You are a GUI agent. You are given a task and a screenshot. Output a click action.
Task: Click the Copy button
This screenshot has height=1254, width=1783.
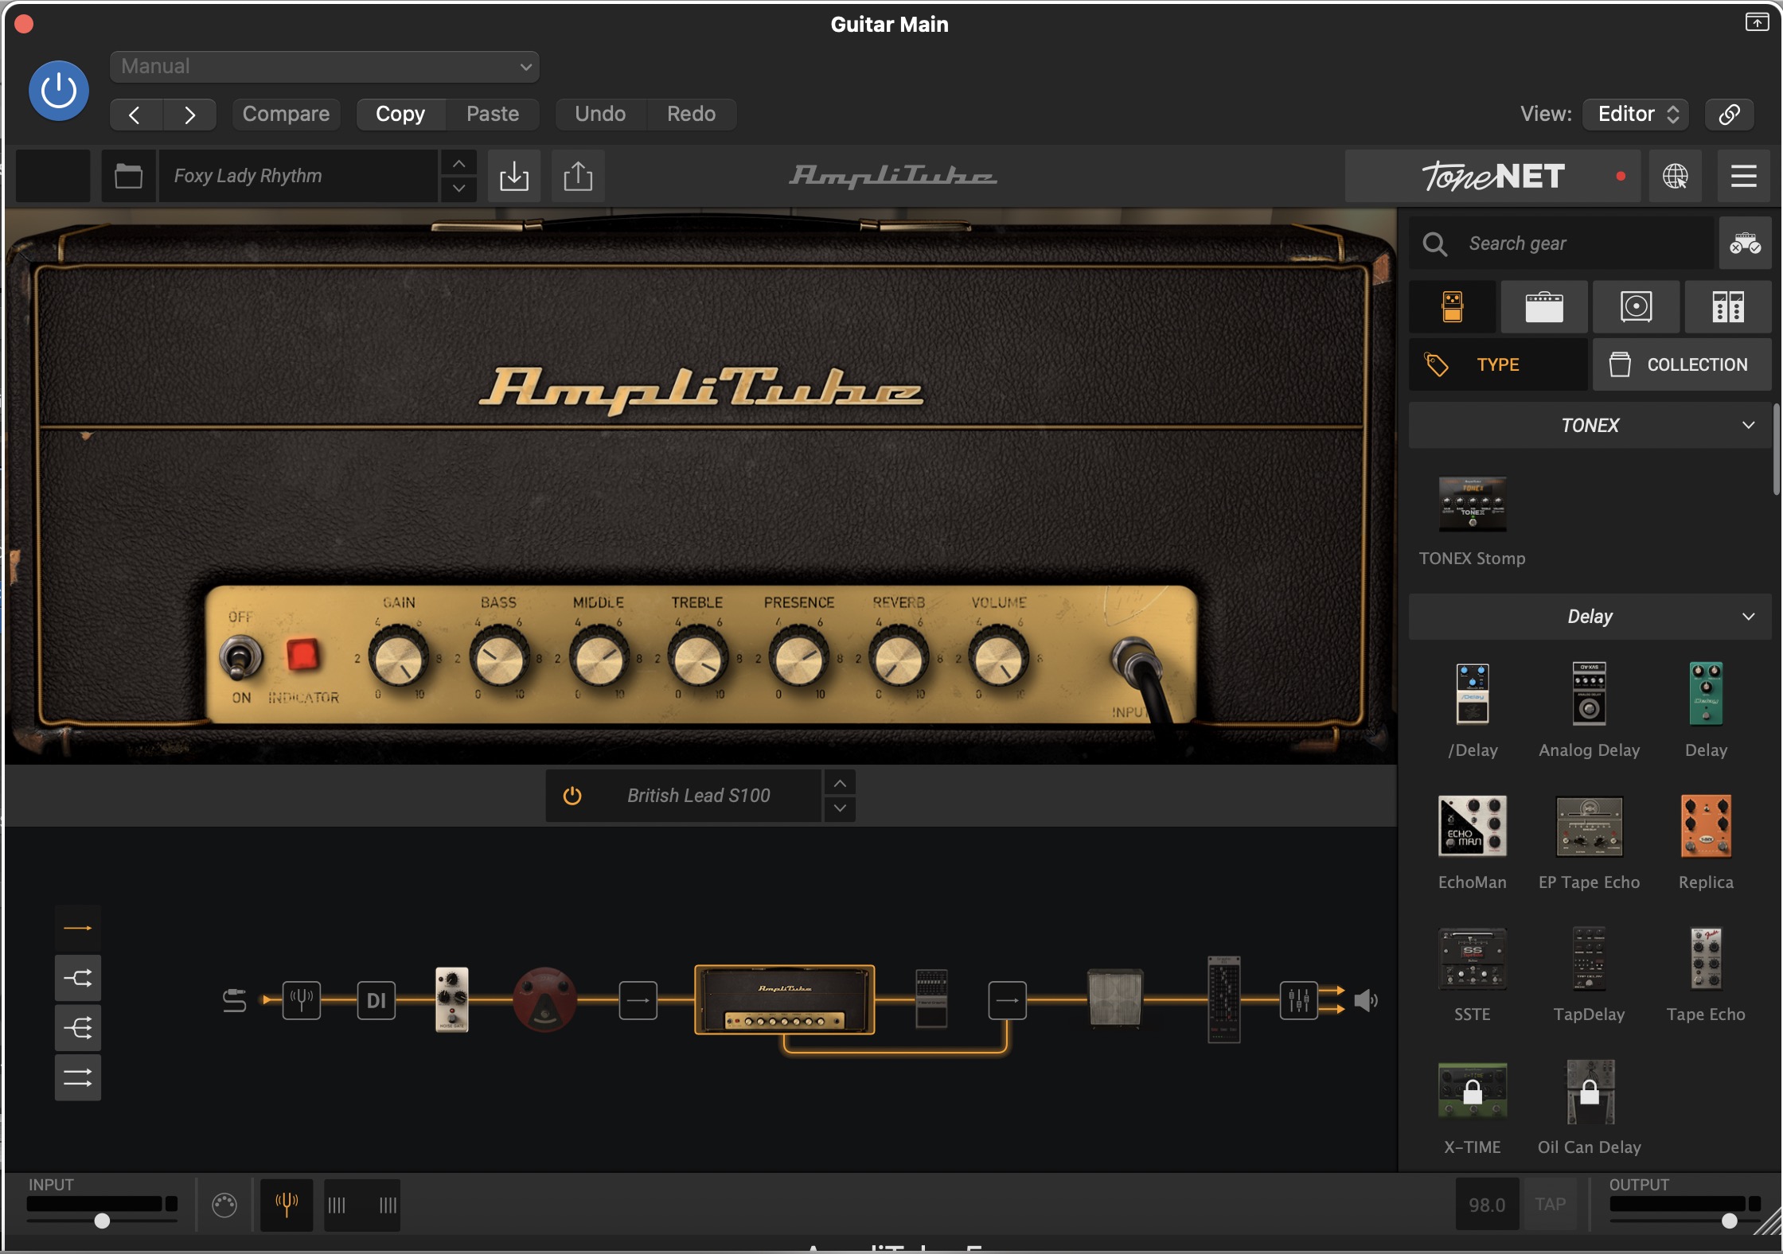pyautogui.click(x=400, y=114)
